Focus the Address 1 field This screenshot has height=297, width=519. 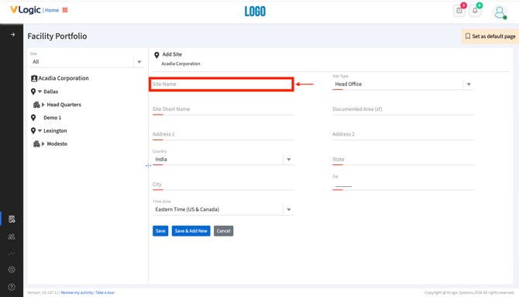point(223,134)
